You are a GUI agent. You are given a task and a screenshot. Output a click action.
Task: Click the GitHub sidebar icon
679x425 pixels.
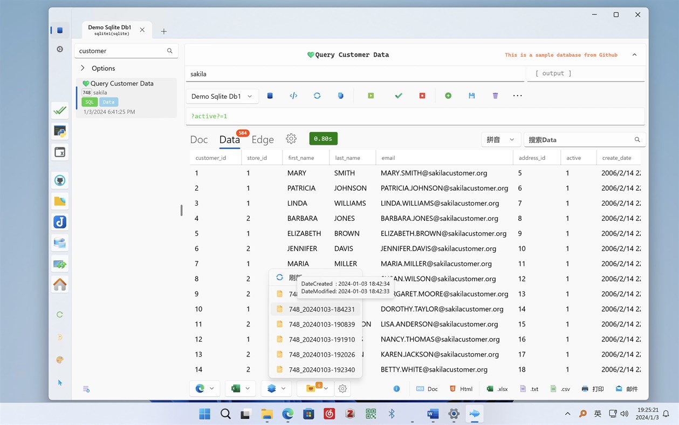tap(60, 180)
